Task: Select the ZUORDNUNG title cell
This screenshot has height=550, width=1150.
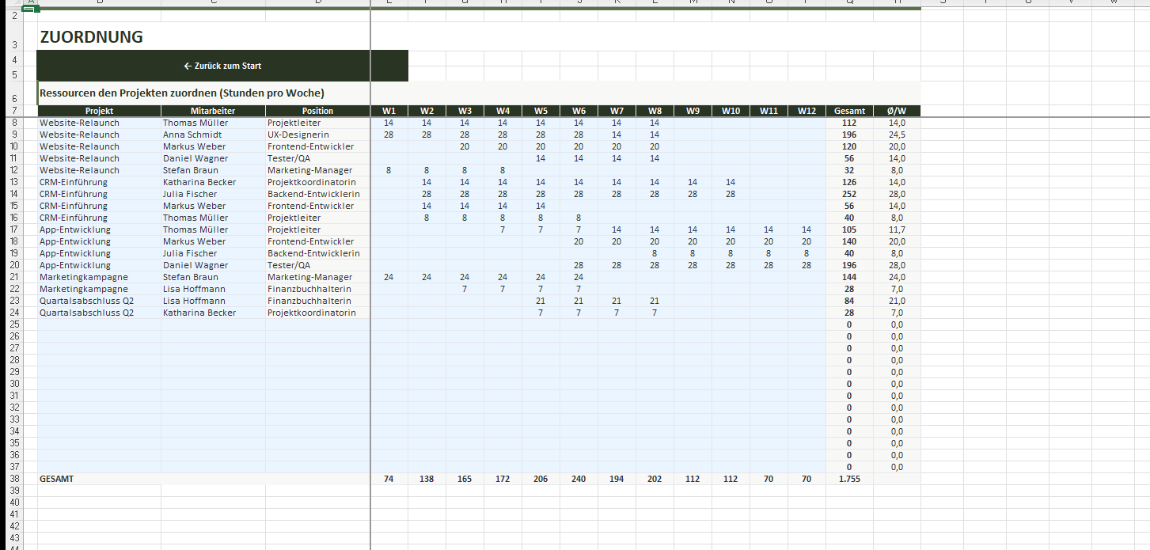Action: pos(92,36)
